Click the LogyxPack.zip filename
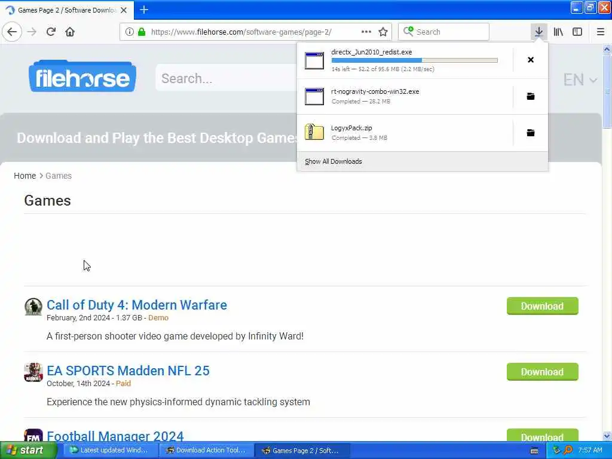The image size is (612, 459). [351, 128]
